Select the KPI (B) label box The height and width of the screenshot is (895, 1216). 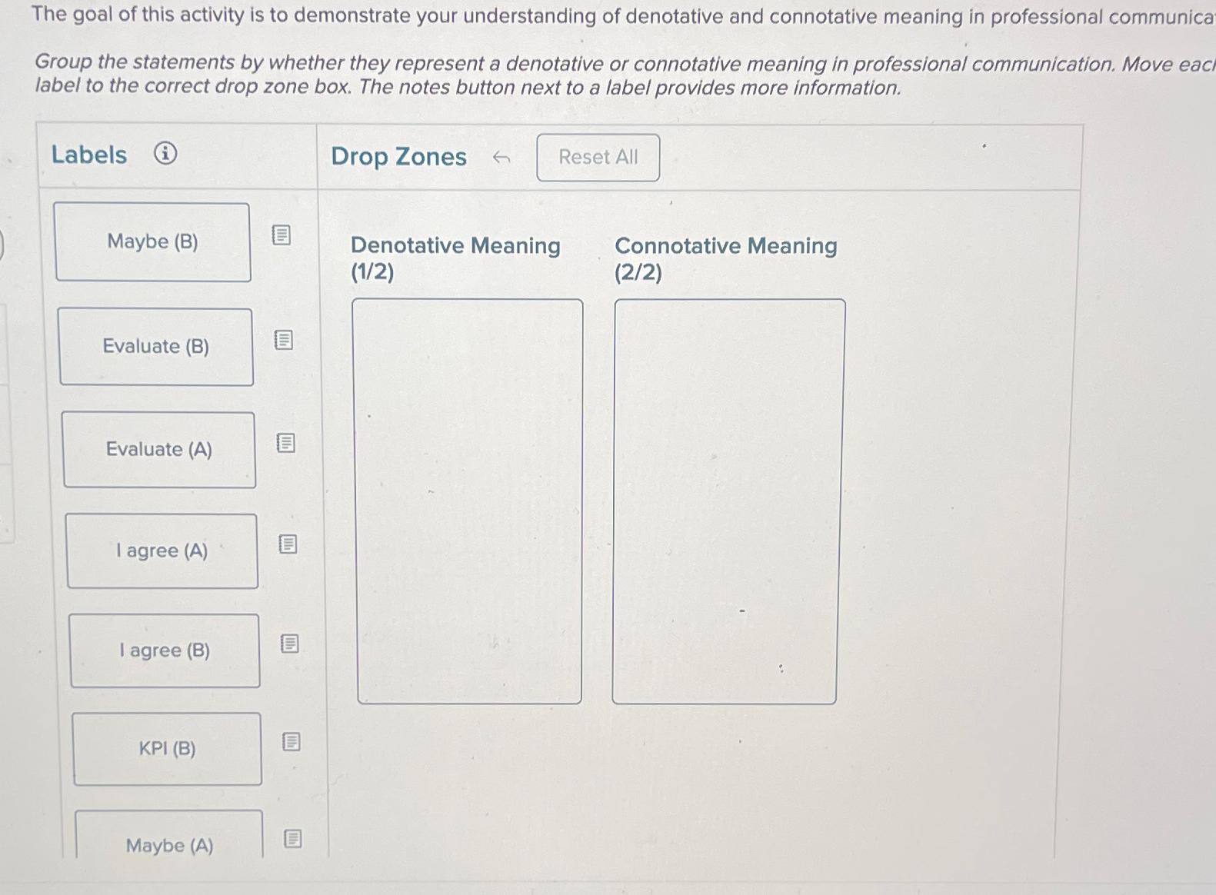pyautogui.click(x=167, y=748)
